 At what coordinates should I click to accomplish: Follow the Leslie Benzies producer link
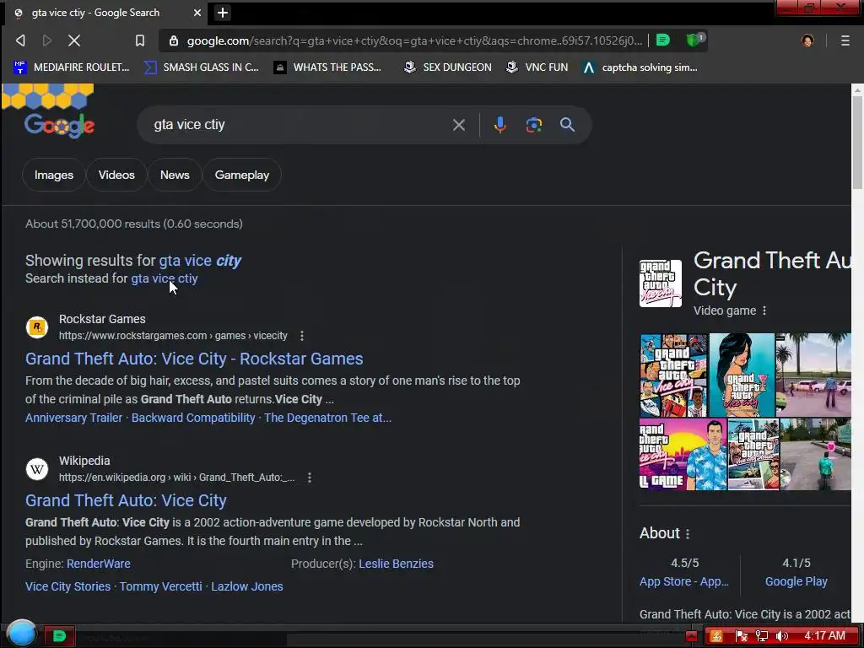pos(397,564)
